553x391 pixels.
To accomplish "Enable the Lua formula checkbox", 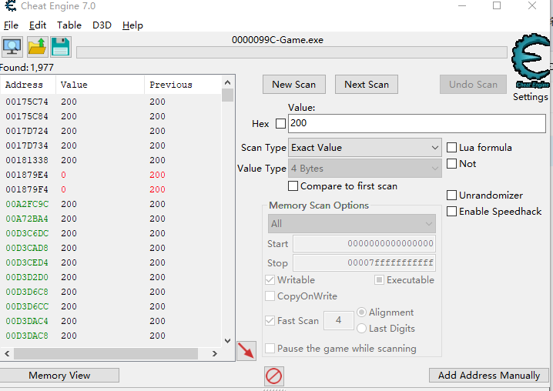I will pyautogui.click(x=451, y=147).
